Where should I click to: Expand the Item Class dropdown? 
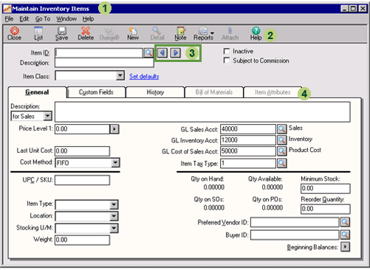point(120,75)
